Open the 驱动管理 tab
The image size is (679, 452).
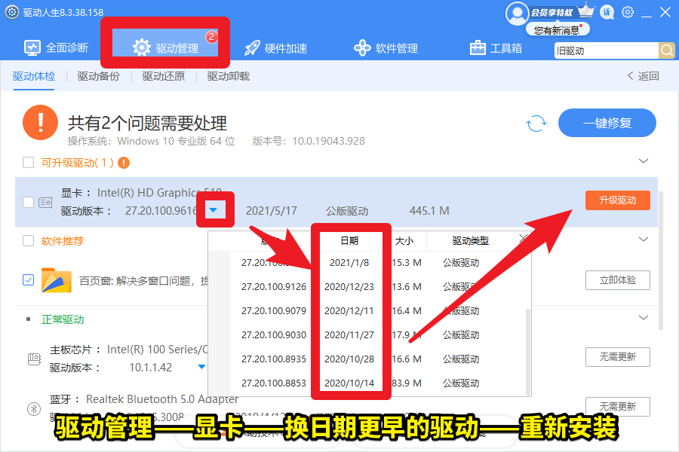[165, 47]
